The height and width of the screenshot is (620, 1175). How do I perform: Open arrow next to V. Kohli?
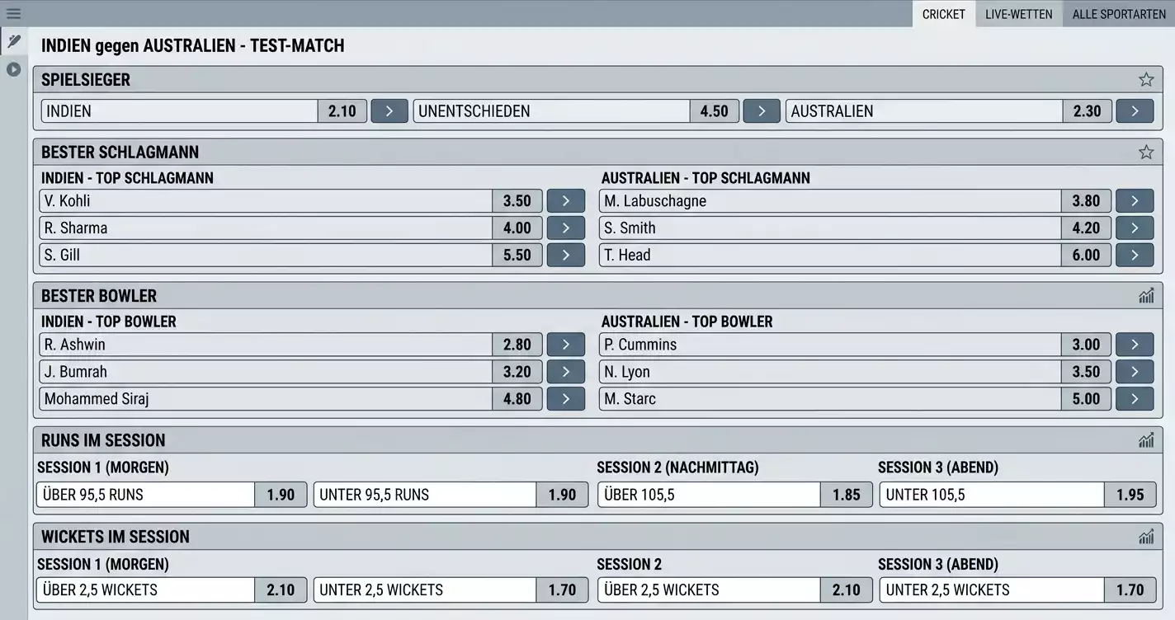click(566, 201)
